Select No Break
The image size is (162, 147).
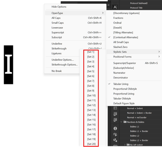[56, 71]
